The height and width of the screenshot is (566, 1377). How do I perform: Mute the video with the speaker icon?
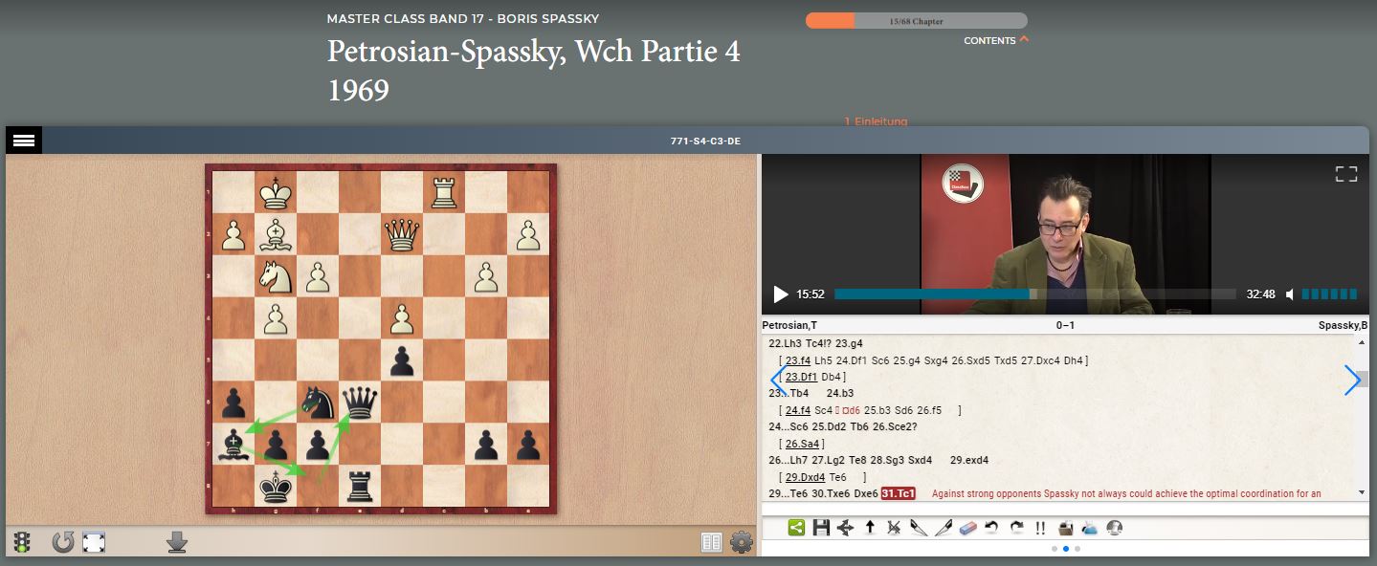coord(1291,294)
